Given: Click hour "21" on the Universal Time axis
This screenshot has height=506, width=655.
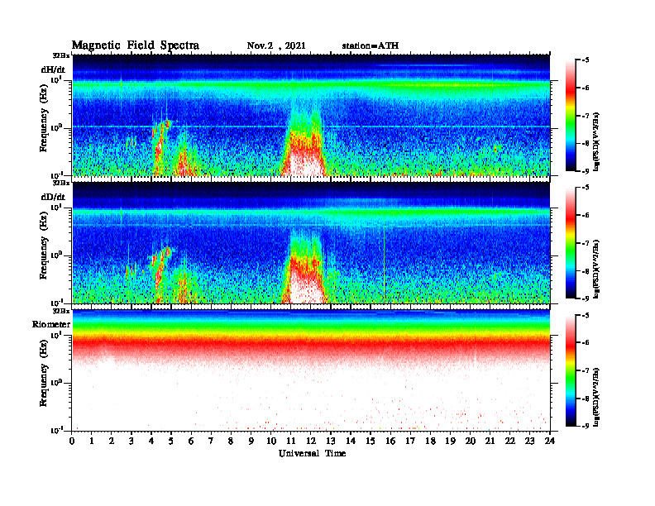Looking at the screenshot, I should point(490,441).
